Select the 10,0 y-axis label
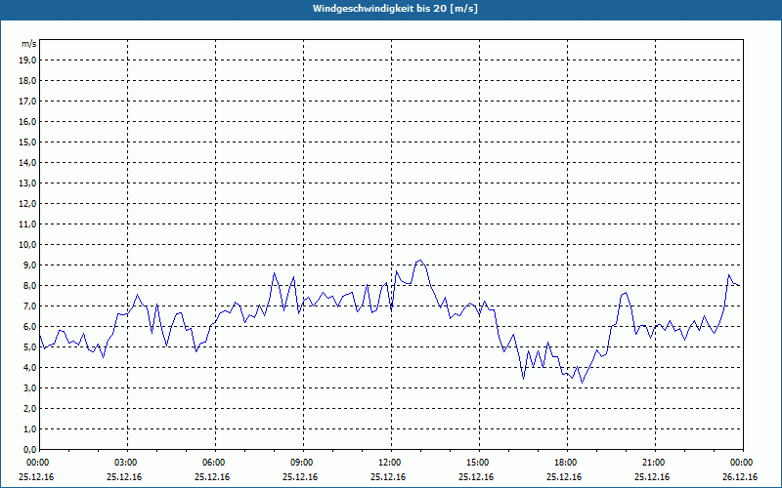 click(x=28, y=245)
